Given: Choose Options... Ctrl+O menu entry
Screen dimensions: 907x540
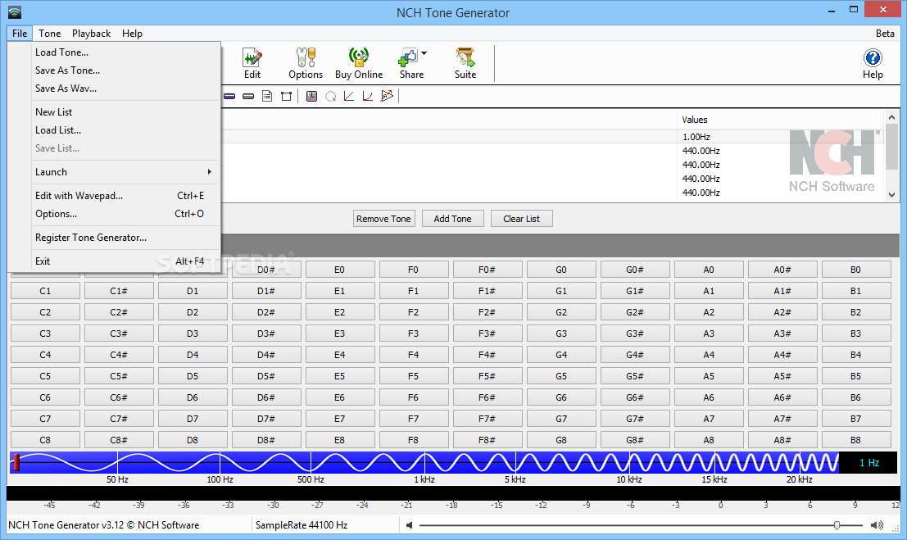Looking at the screenshot, I should pos(125,214).
